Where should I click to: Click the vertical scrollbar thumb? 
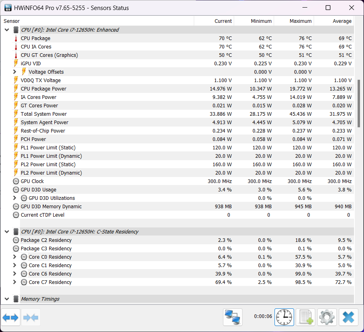pos(358,103)
